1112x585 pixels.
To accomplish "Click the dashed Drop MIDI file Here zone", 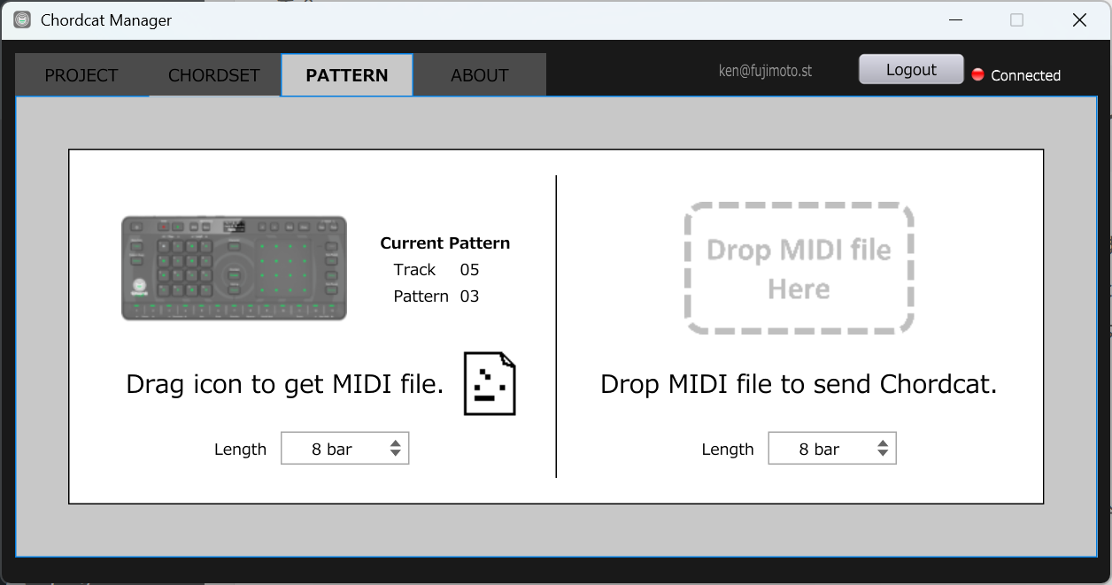I will (x=799, y=268).
